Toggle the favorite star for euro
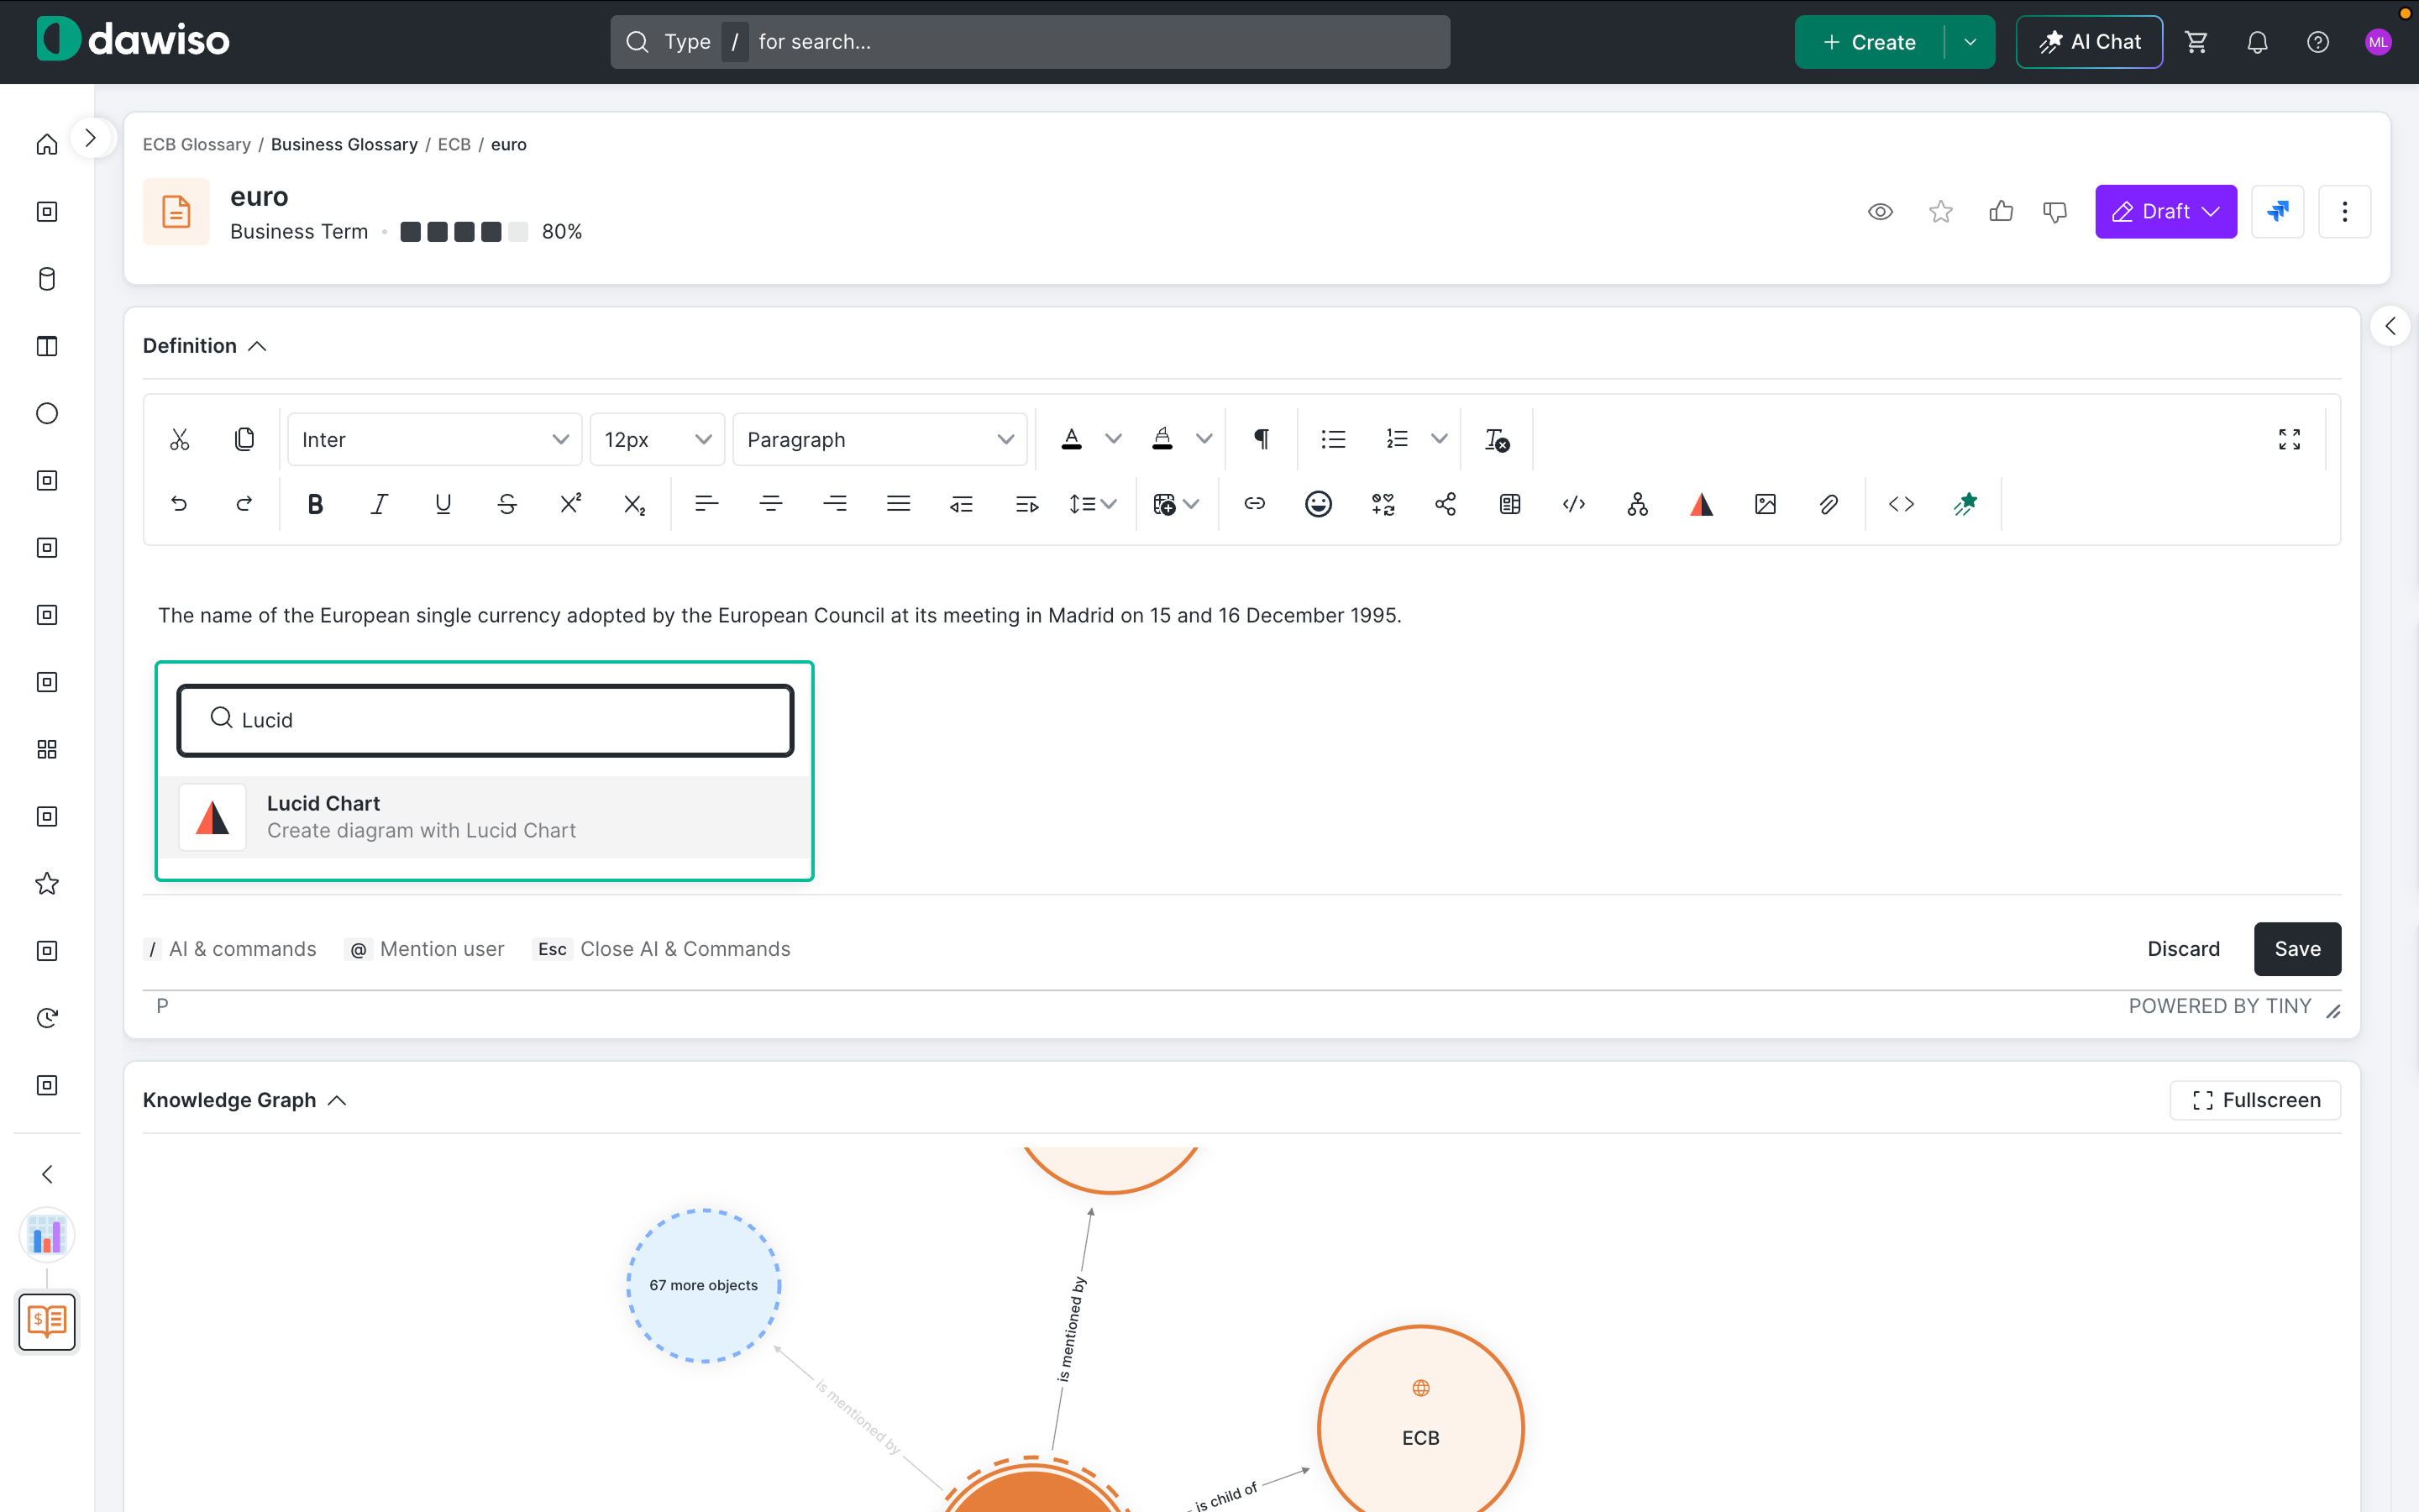The width and height of the screenshot is (2419, 1512). coord(1941,211)
